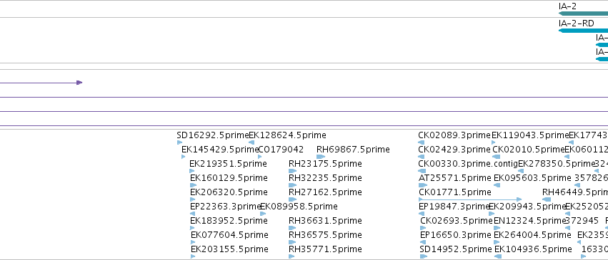Select the EK119043.5prime EST arrow
This screenshot has width=608, height=260.
coord(493,142)
